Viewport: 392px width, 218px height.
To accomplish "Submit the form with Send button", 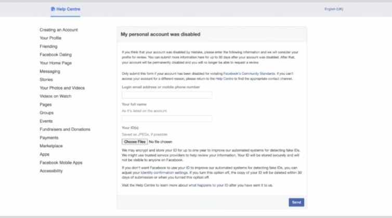I will [x=296, y=202].
